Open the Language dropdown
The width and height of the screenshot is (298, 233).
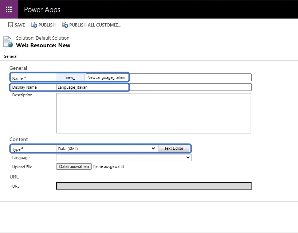pos(124,157)
